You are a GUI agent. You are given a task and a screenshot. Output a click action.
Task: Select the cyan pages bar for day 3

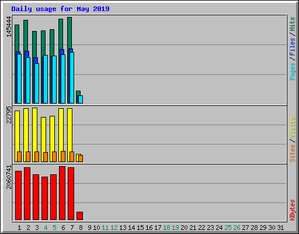37,83
